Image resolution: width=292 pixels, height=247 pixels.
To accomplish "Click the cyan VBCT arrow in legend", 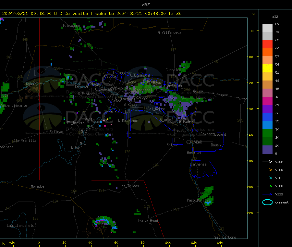I will click(267, 178).
